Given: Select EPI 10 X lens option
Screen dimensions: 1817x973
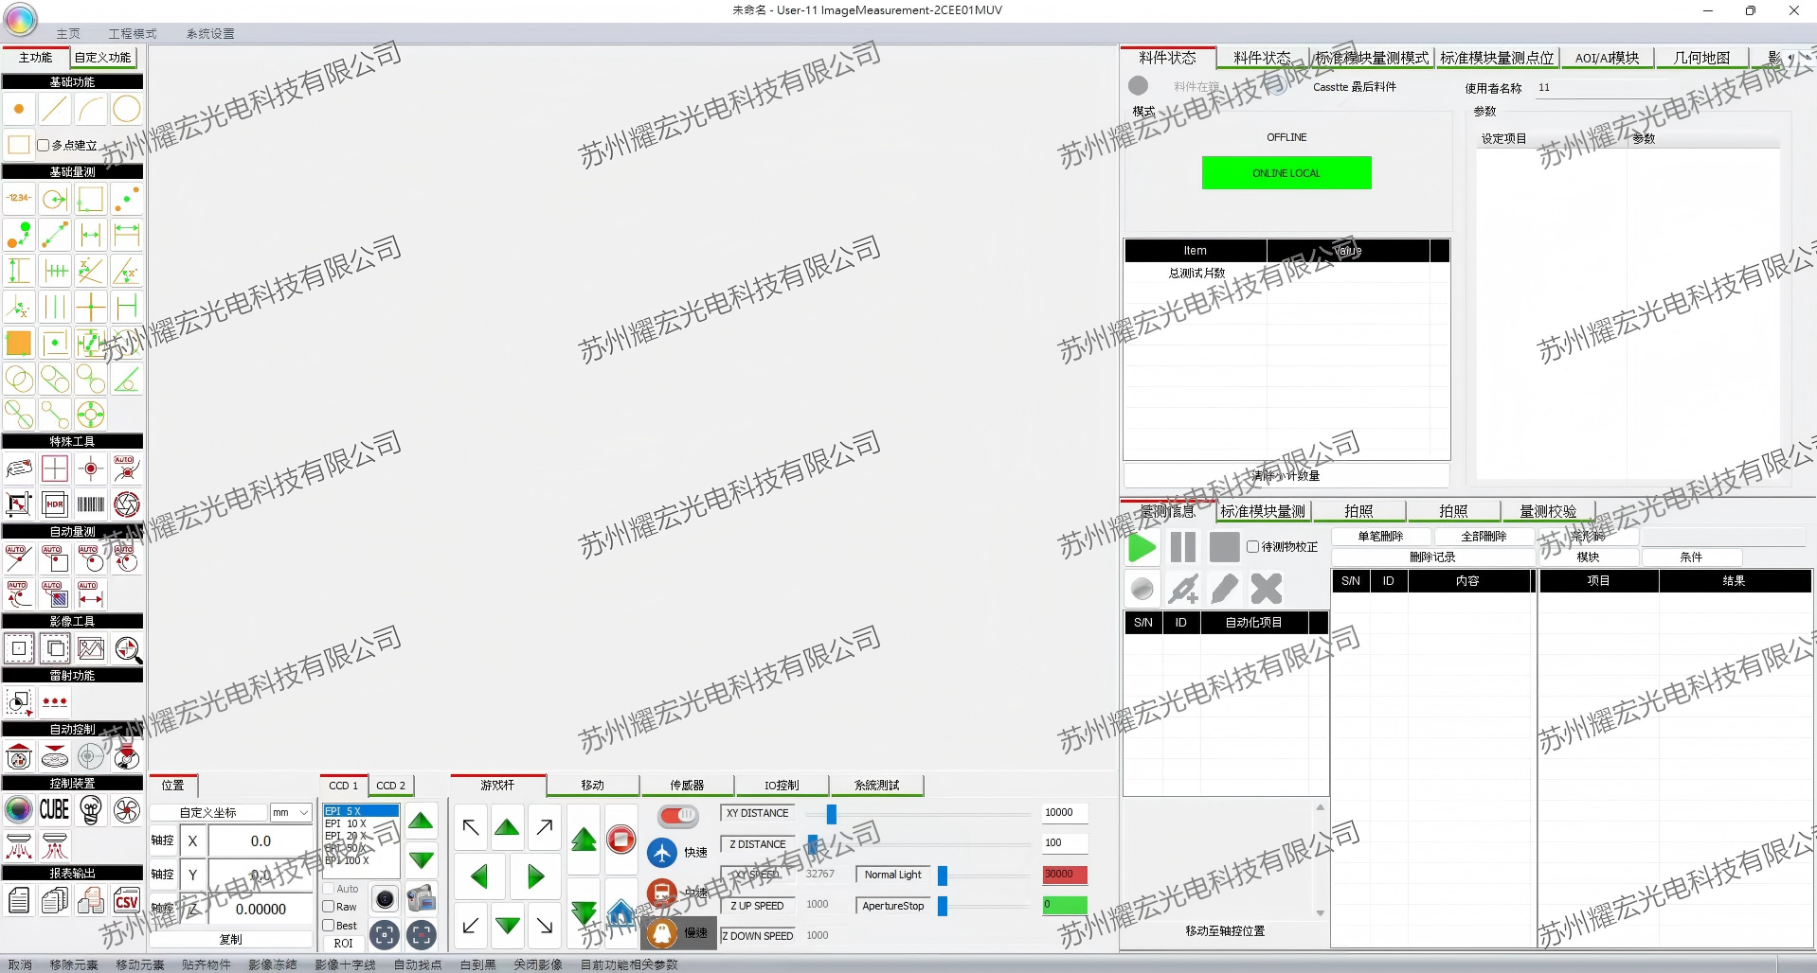Looking at the screenshot, I should [347, 824].
